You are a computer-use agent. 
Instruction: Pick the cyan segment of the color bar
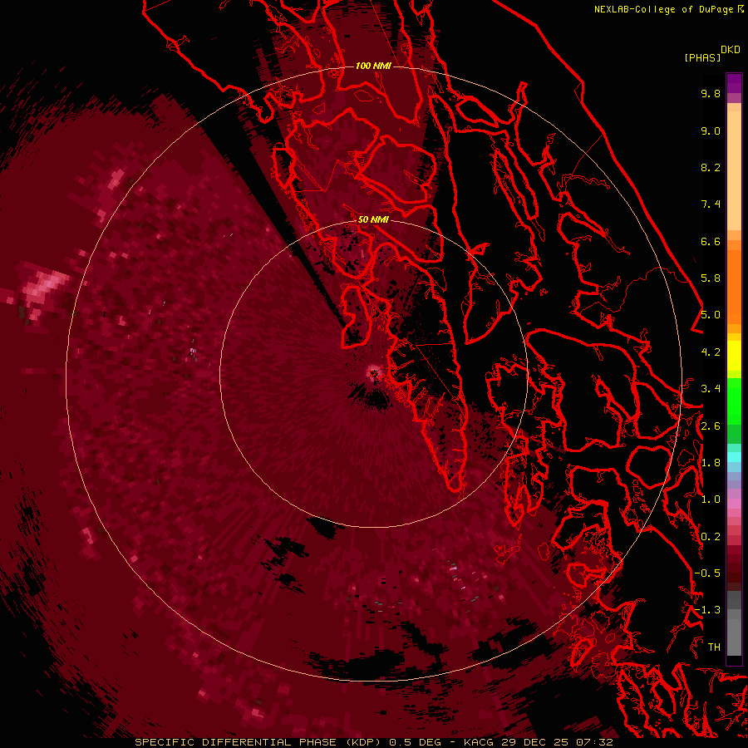pos(734,457)
